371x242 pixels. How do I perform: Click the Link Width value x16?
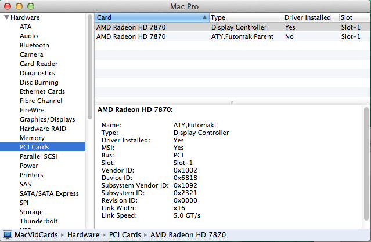tap(179, 208)
